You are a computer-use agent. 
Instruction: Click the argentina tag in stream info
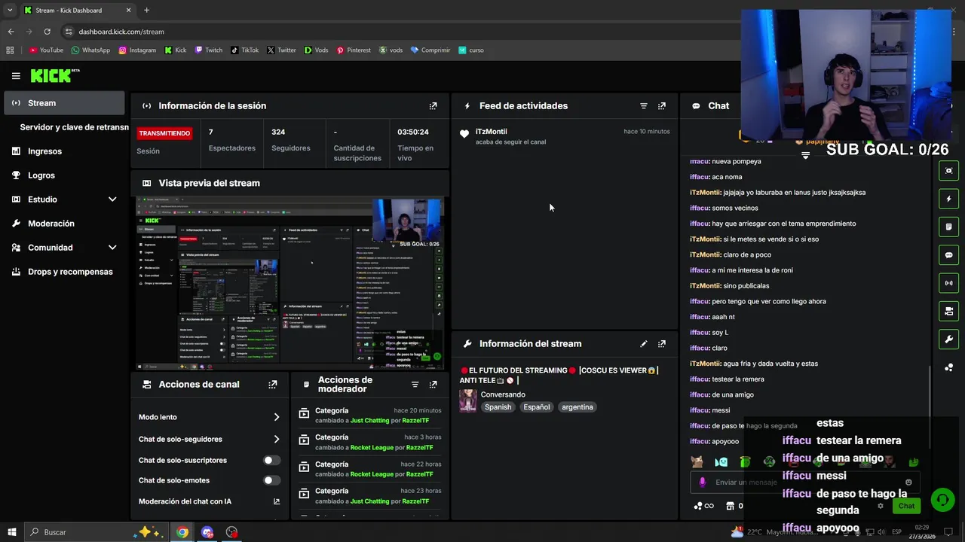(x=577, y=407)
